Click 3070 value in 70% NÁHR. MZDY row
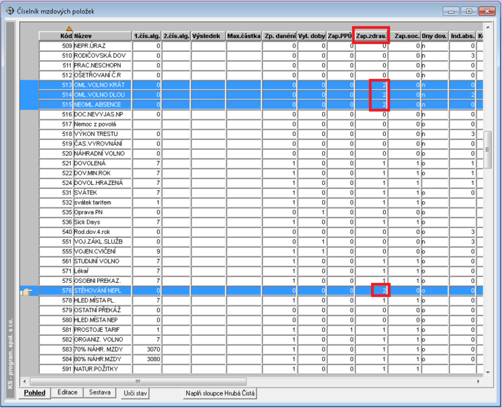The width and height of the screenshot is (502, 408). (153, 350)
